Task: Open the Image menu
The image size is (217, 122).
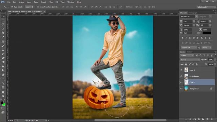Action: 21,2
